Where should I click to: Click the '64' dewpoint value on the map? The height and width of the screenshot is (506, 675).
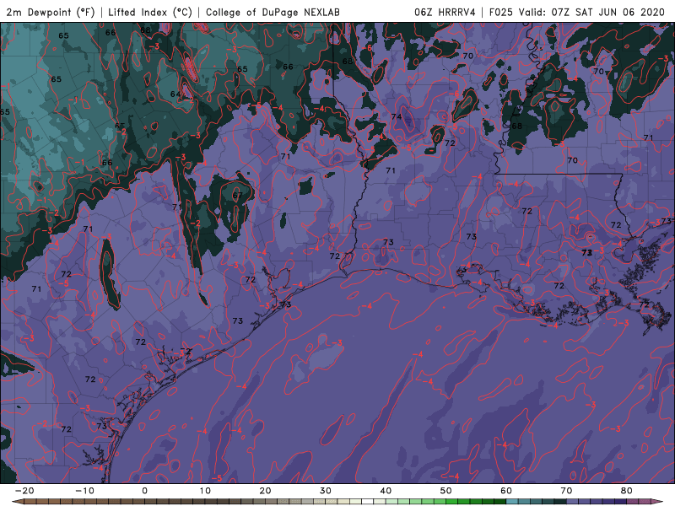click(x=175, y=94)
